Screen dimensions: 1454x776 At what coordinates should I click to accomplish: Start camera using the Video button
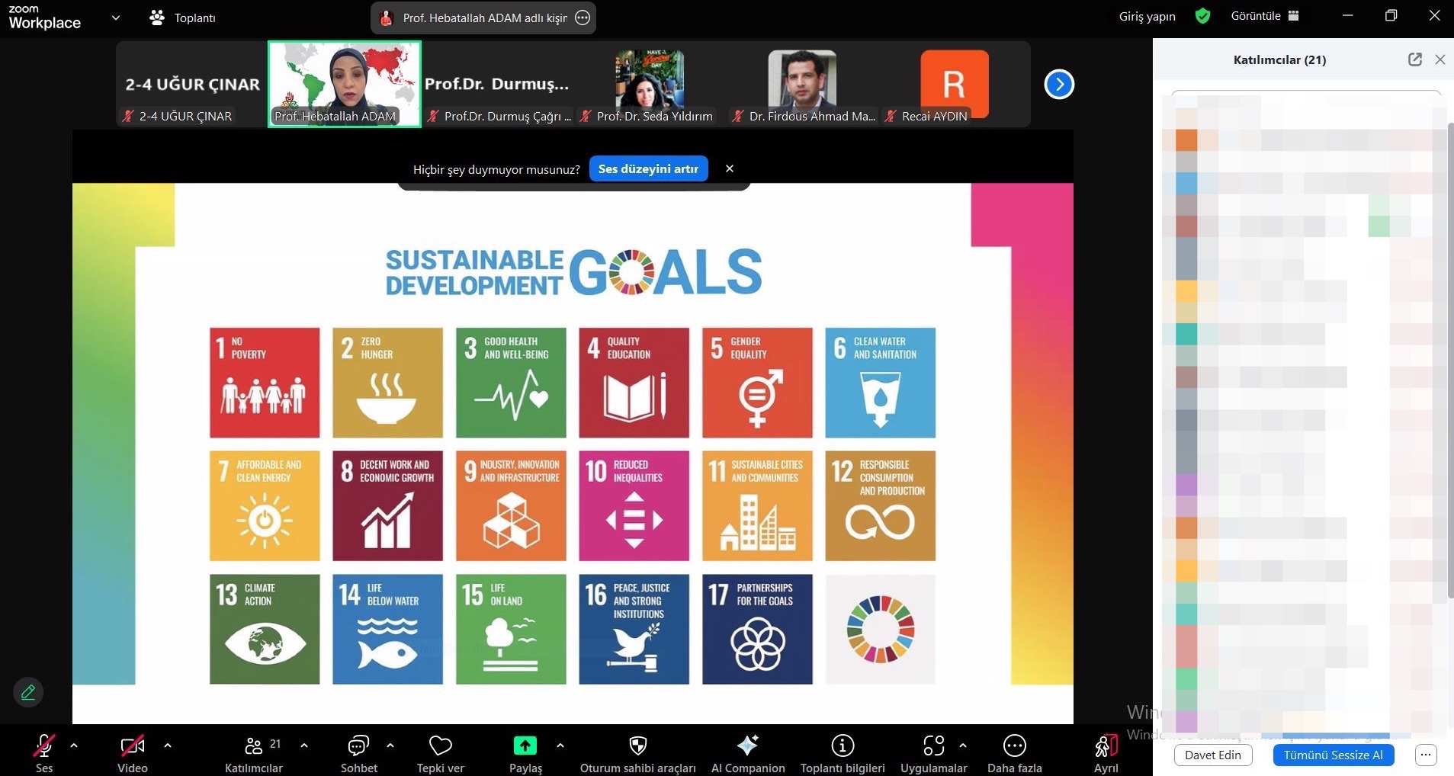click(133, 753)
